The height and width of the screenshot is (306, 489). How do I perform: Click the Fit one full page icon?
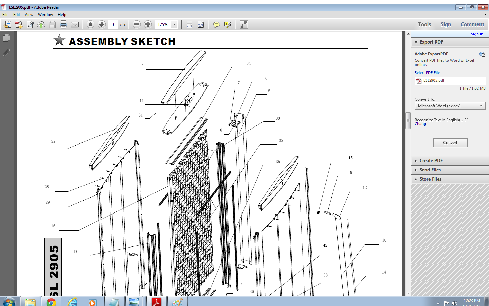pos(201,24)
